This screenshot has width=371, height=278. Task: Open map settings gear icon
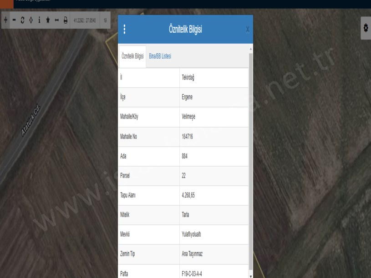tap(365, 28)
